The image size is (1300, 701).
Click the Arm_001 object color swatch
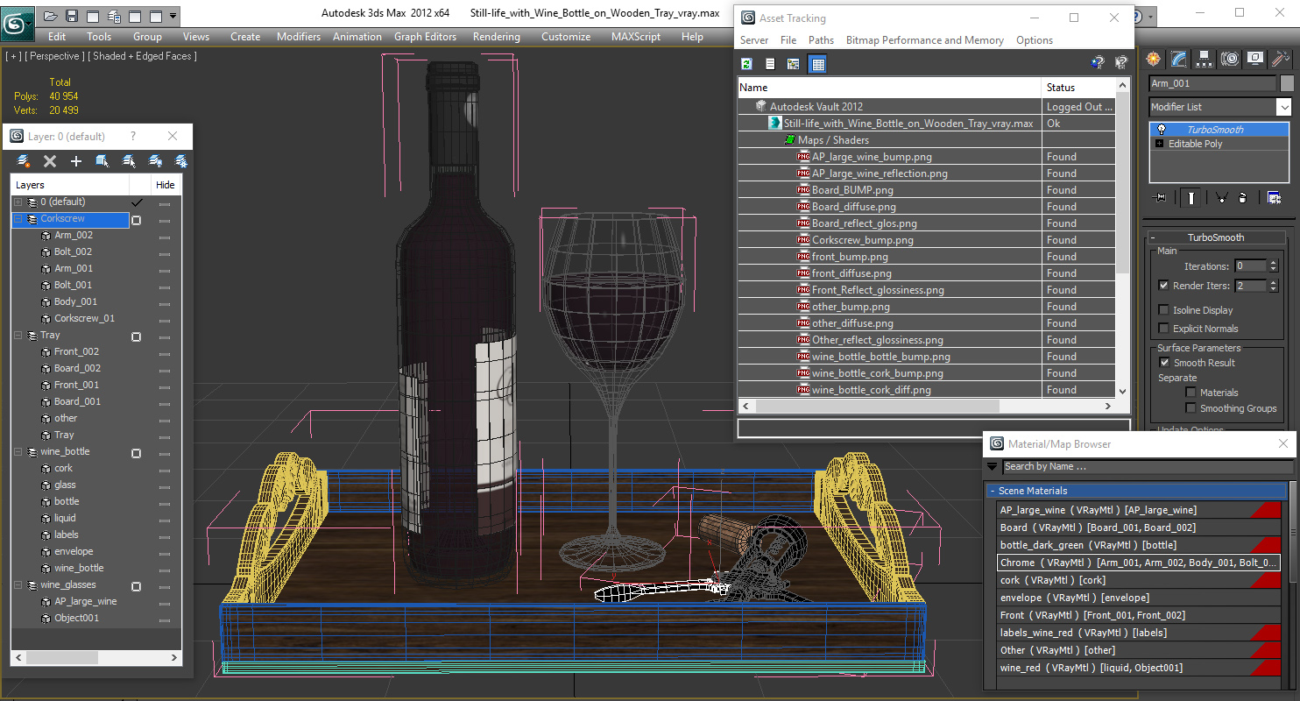[1287, 83]
